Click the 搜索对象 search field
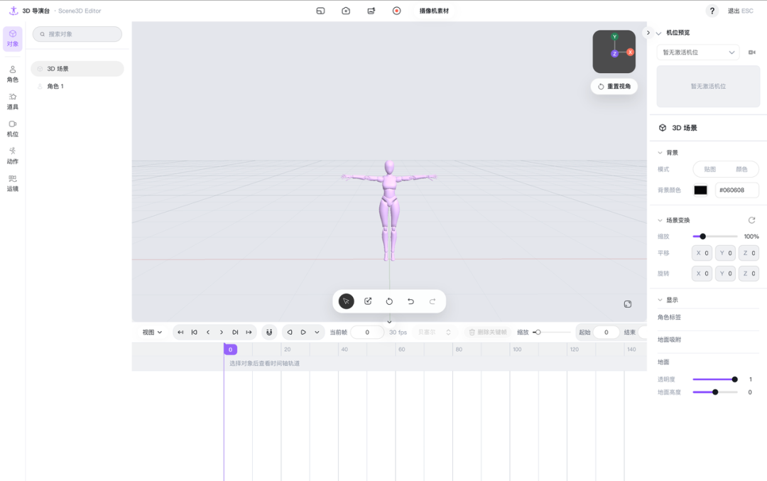The height and width of the screenshot is (481, 767). 77,34
